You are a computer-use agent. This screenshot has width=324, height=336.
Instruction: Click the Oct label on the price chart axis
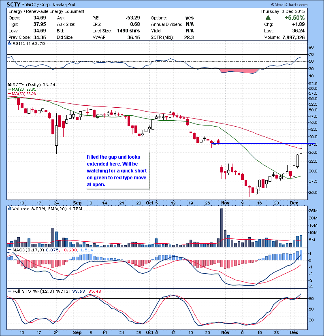pyautogui.click(x=150, y=203)
